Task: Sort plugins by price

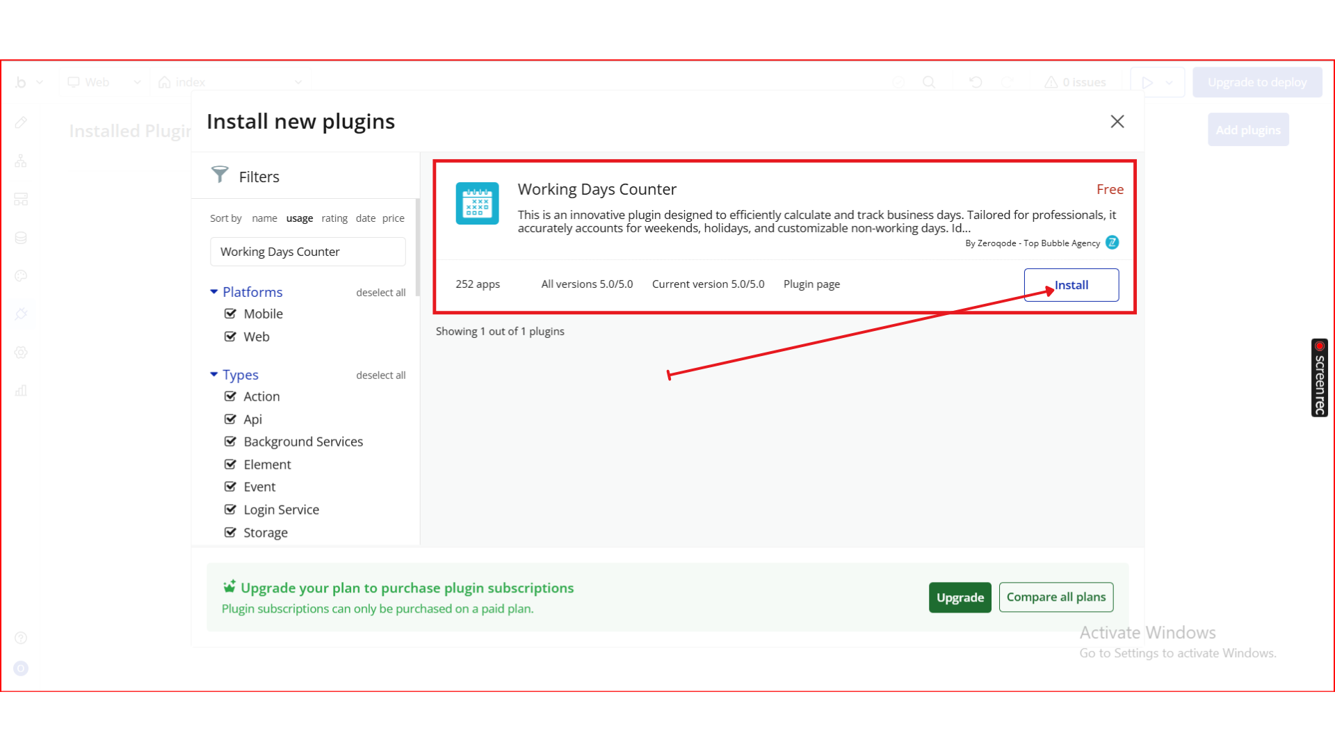Action: pos(393,218)
